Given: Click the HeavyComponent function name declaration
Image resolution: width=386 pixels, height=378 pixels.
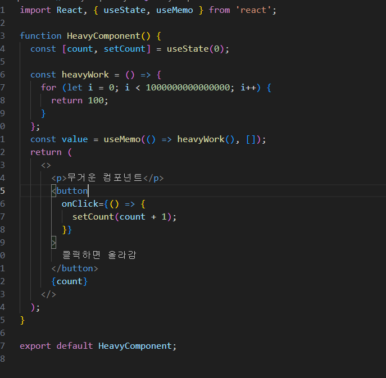Looking at the screenshot, I should (103, 36).
